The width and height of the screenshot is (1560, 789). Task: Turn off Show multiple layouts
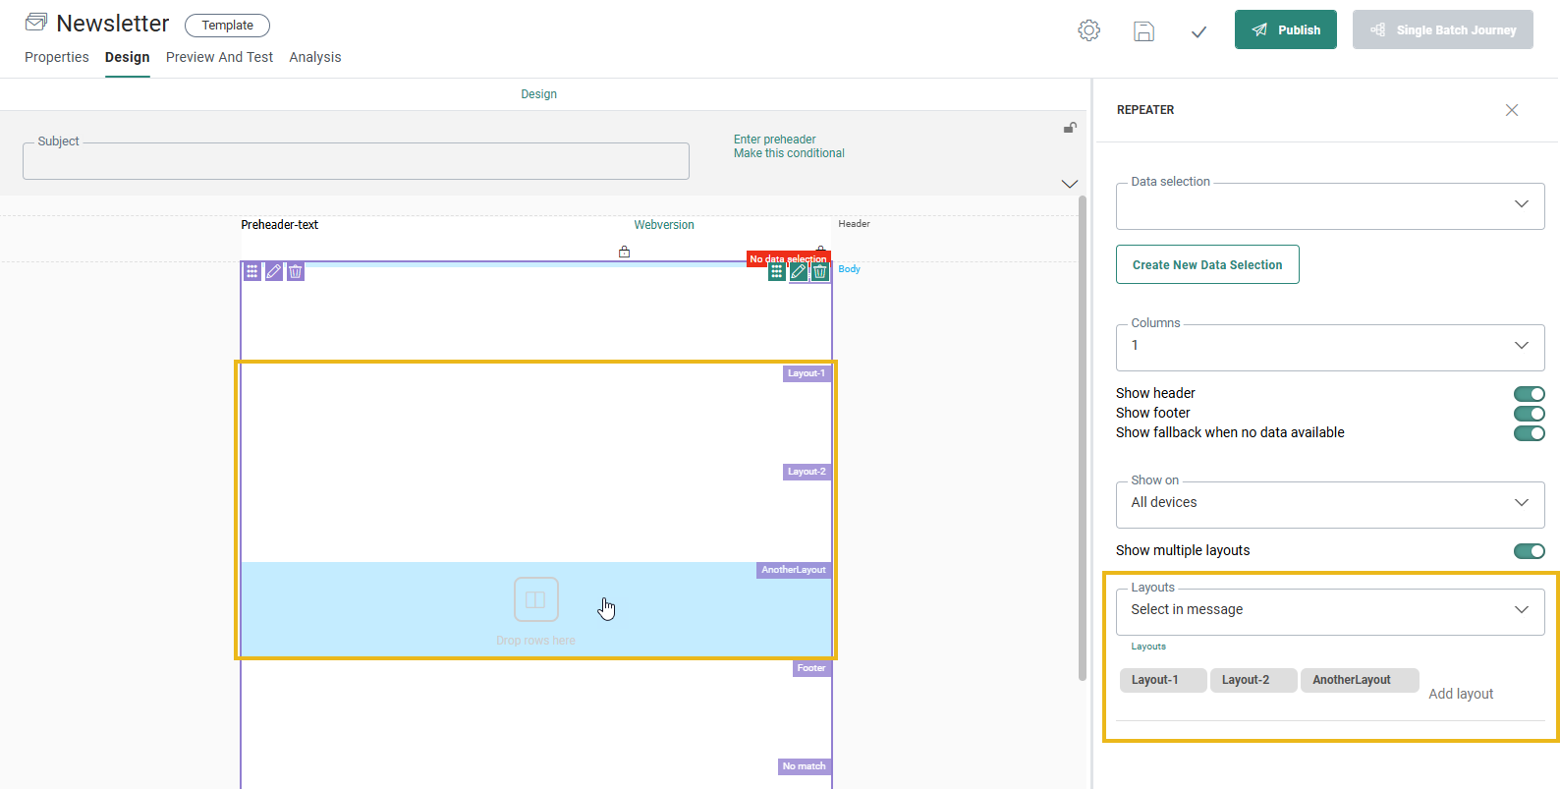point(1529,551)
